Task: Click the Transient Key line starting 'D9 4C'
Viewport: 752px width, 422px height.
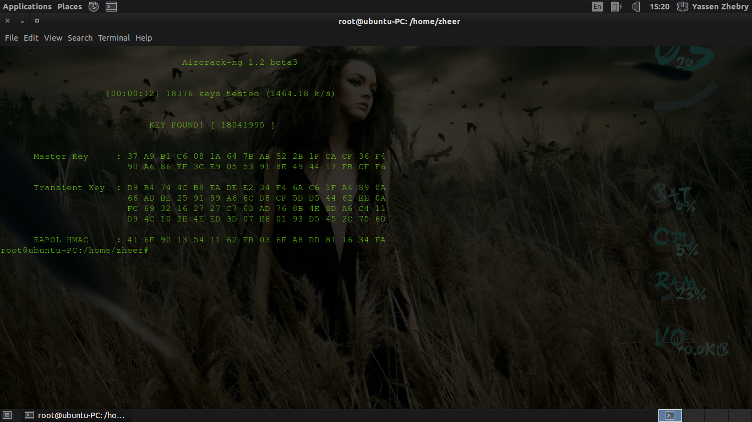Action: coord(257,219)
